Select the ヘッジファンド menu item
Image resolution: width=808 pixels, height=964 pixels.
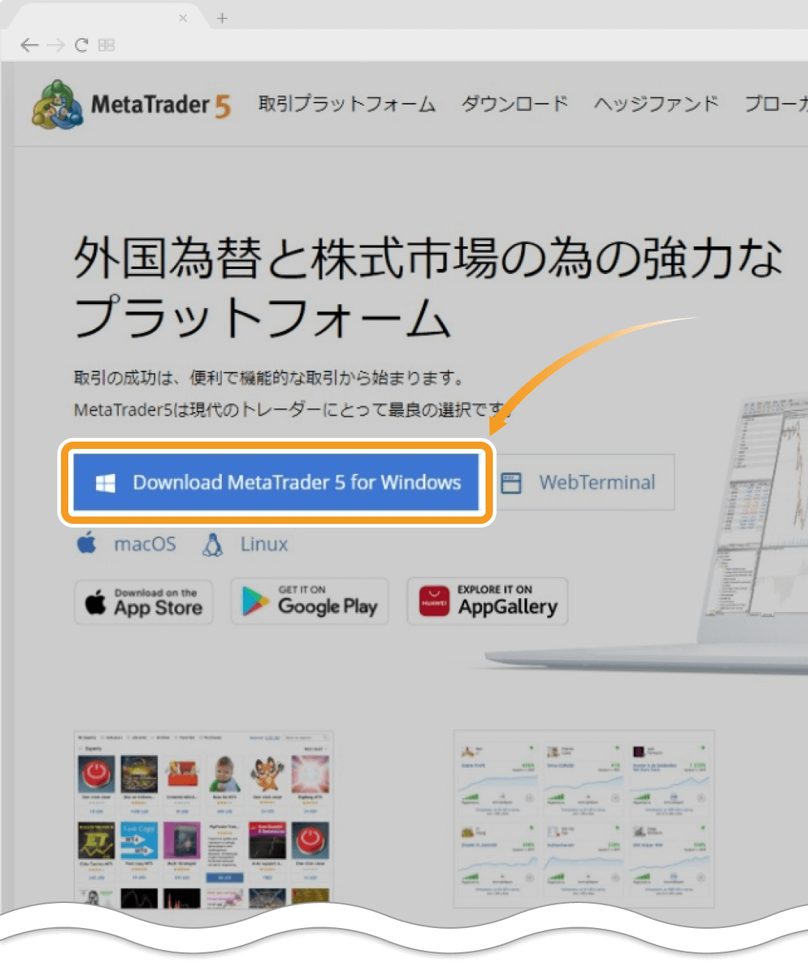click(656, 104)
